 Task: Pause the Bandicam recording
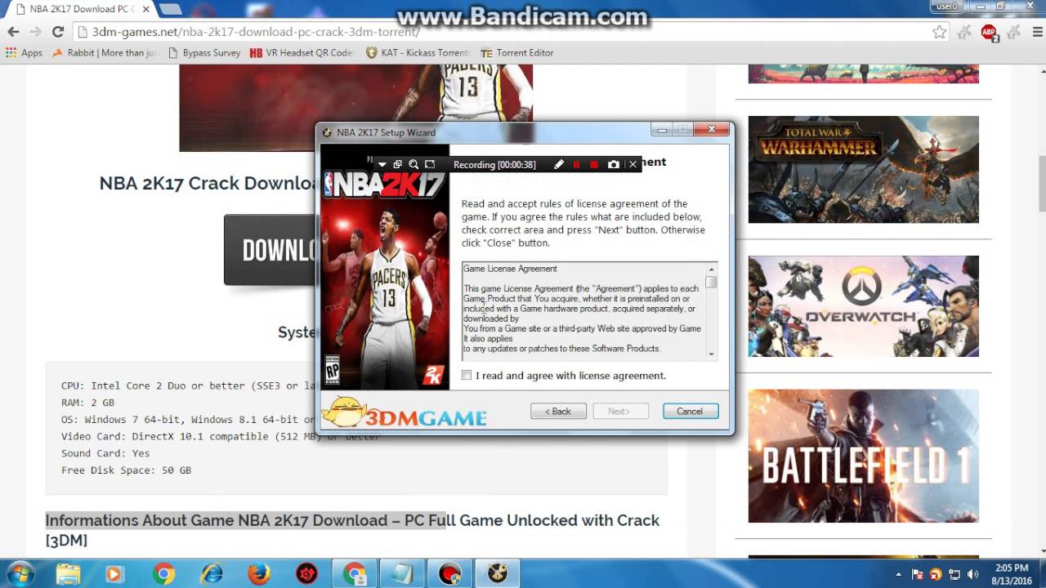point(577,164)
